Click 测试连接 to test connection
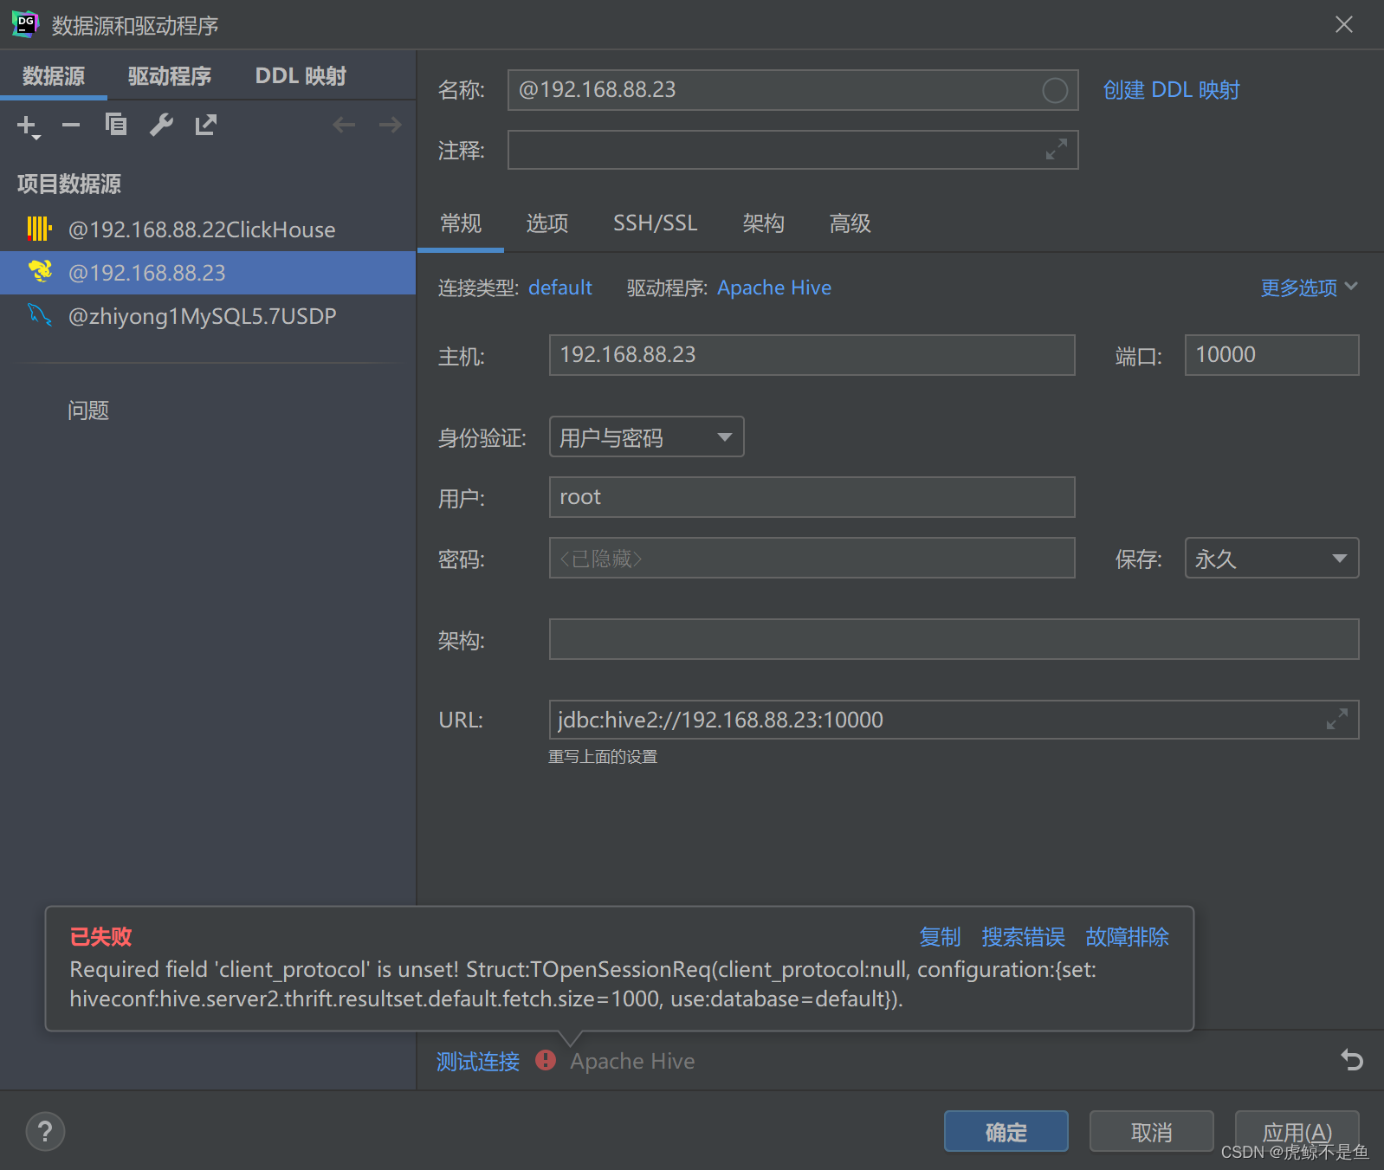Screen dimensions: 1384x1170 [477, 1062]
